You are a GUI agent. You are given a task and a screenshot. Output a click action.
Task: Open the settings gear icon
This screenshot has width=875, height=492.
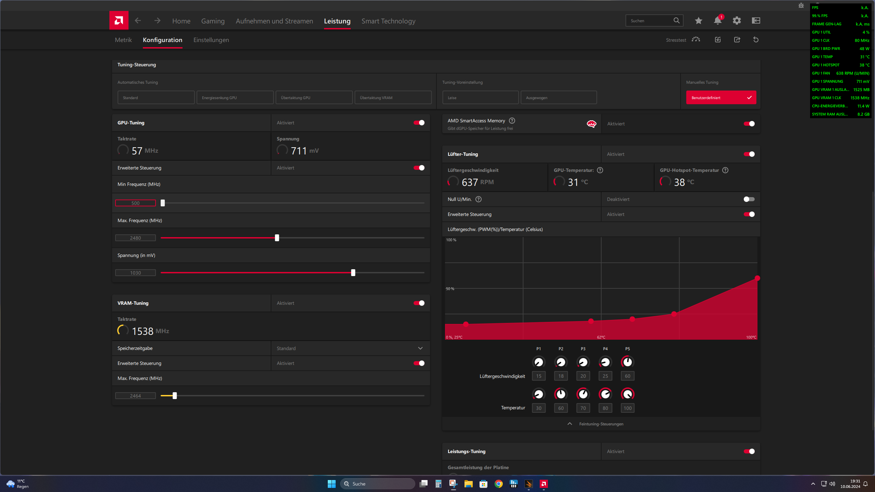point(737,21)
